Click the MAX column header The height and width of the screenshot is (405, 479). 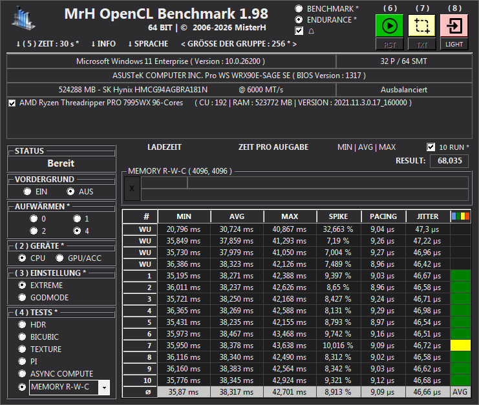290,216
